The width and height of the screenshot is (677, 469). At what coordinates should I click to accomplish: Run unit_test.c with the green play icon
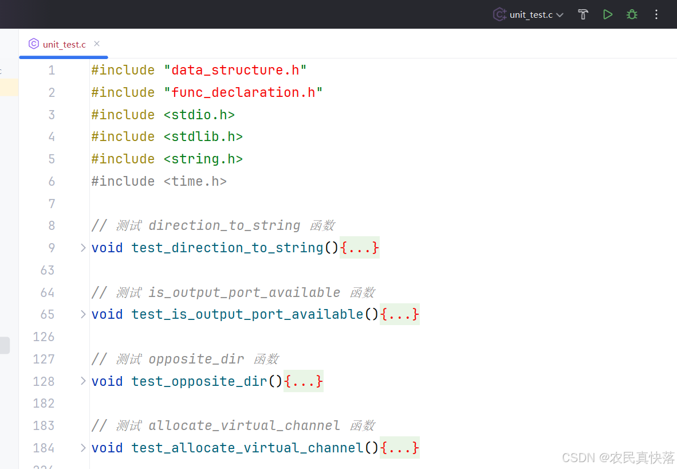(x=608, y=14)
